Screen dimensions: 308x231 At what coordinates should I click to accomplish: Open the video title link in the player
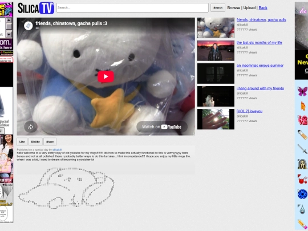point(71,23)
